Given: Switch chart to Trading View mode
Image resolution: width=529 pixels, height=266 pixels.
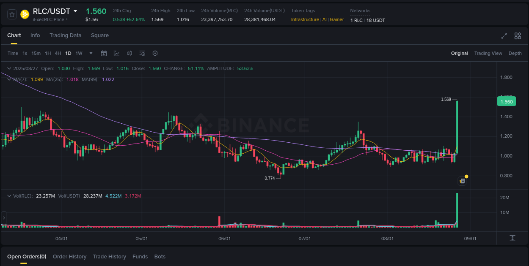Looking at the screenshot, I should [488, 53].
